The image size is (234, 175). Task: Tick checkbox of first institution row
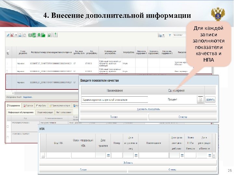coord(8,126)
